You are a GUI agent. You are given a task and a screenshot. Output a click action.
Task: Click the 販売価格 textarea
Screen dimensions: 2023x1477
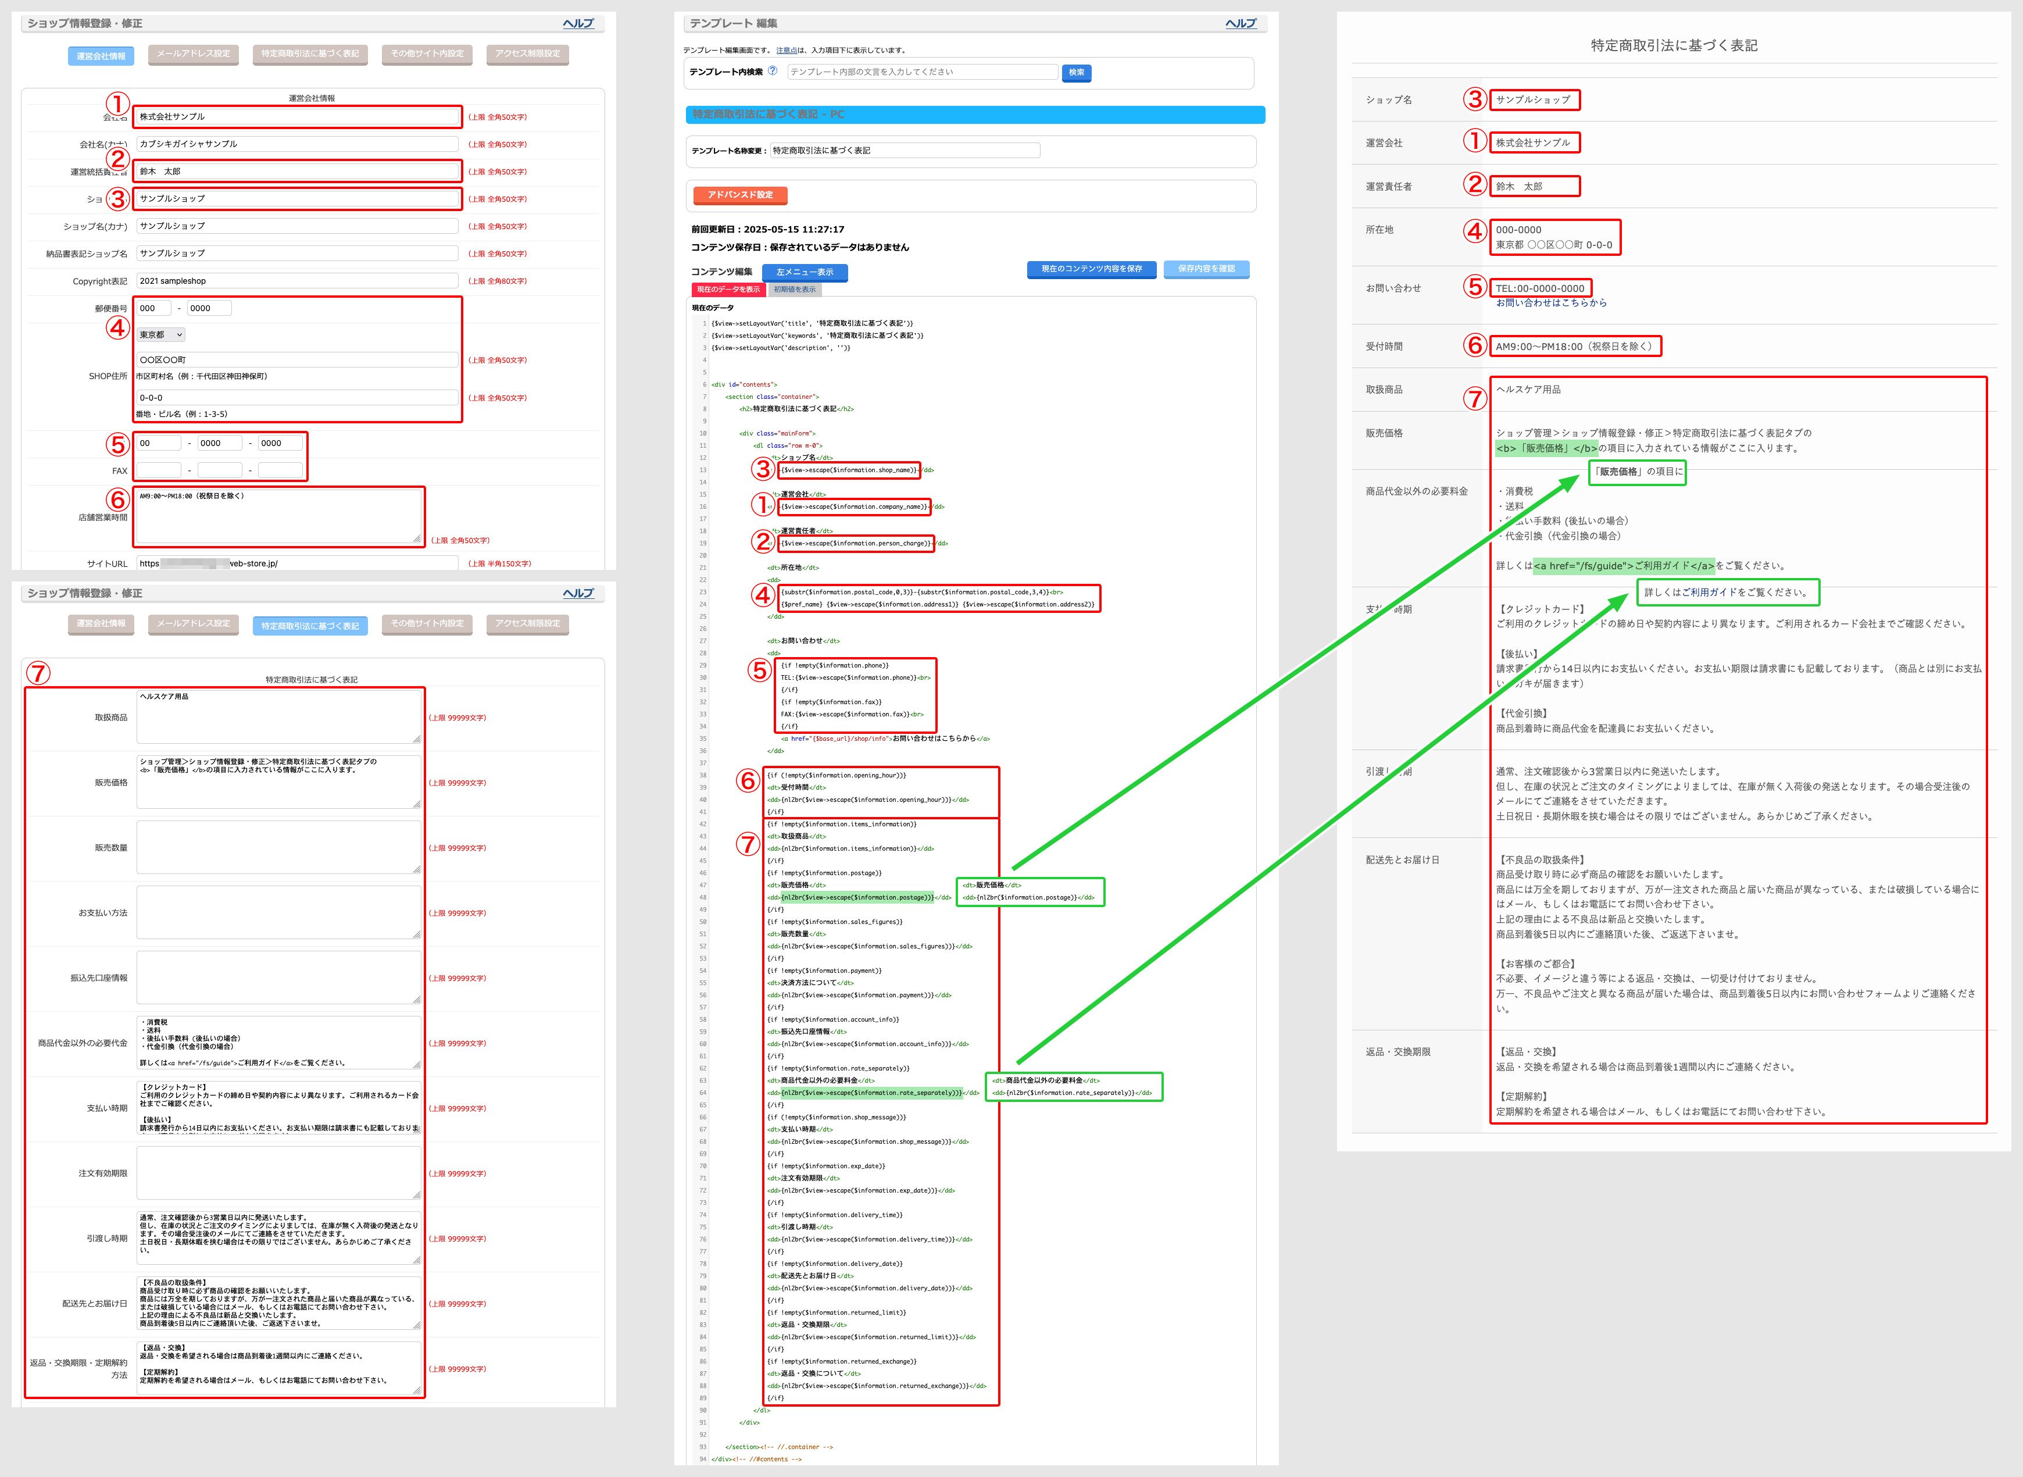[279, 782]
